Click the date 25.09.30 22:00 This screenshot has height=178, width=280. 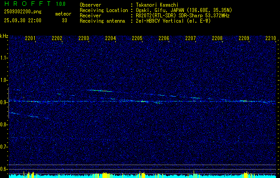[x=23, y=20]
